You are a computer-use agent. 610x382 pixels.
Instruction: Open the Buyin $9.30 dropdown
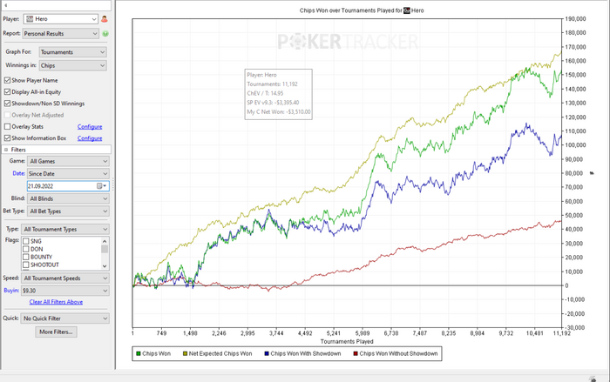tap(65, 291)
